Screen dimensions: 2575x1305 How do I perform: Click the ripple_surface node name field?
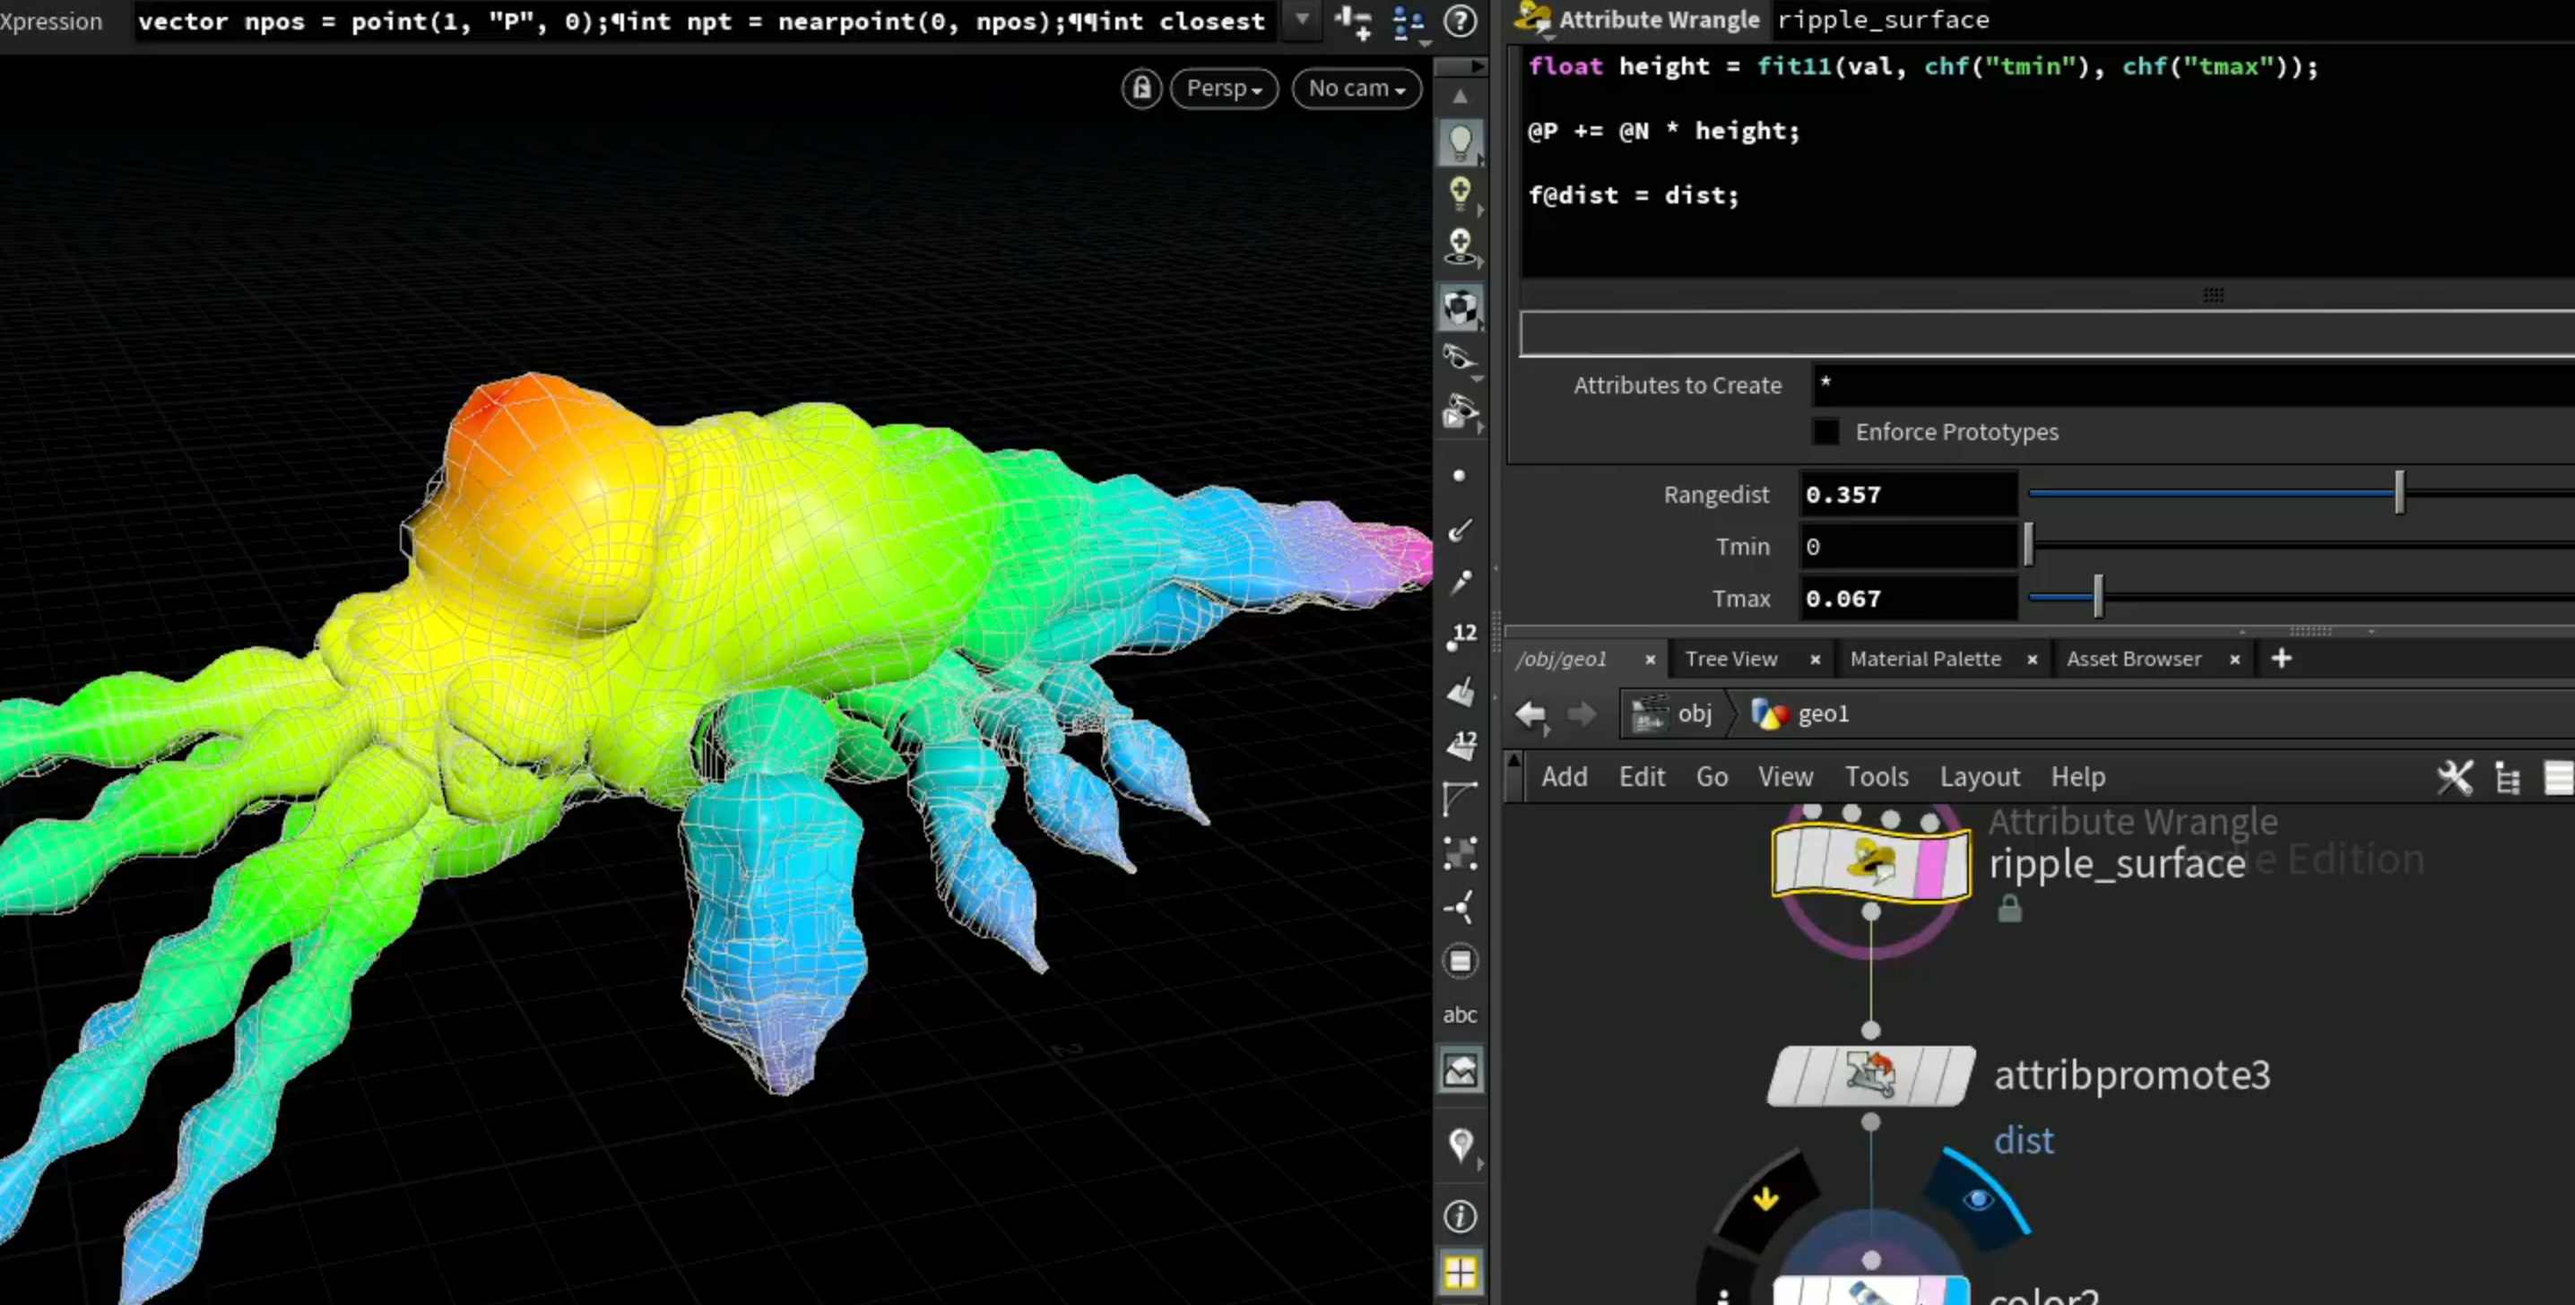point(2175,19)
